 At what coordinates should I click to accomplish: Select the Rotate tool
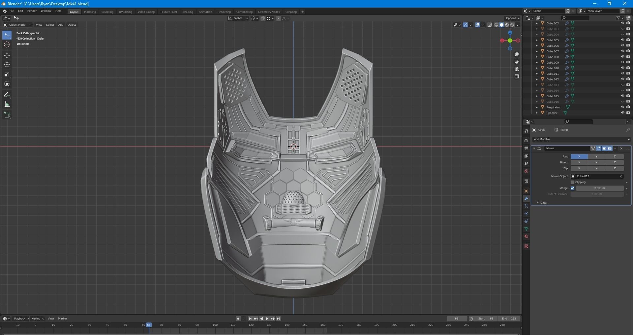[x=7, y=65]
